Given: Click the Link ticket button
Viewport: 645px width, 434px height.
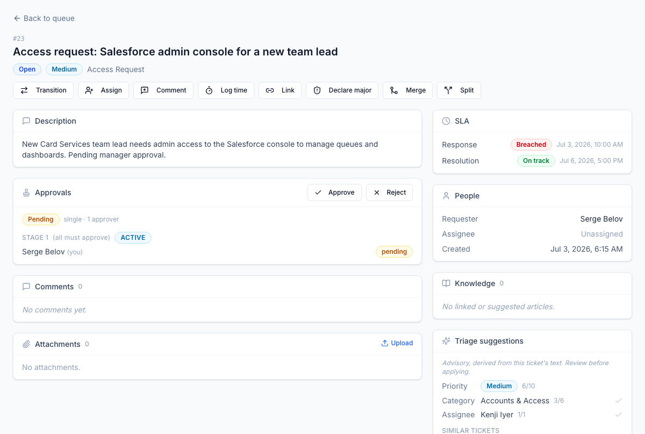Looking at the screenshot, I should (x=280, y=90).
